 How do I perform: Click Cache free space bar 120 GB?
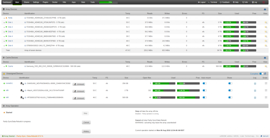(x=248, y=66)
